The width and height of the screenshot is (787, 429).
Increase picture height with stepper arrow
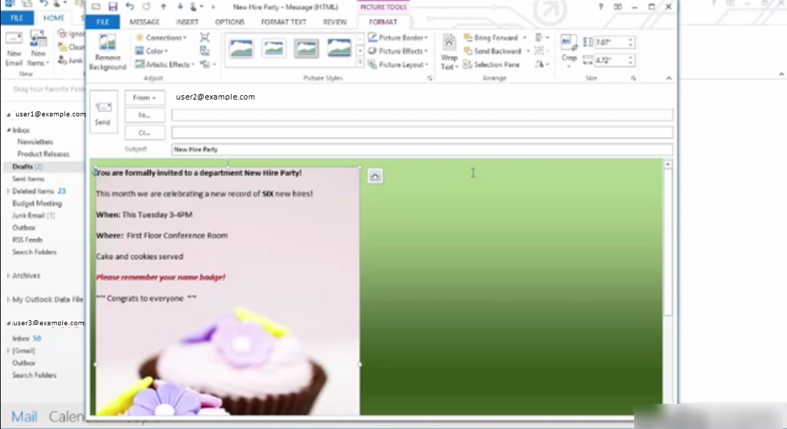pos(631,40)
